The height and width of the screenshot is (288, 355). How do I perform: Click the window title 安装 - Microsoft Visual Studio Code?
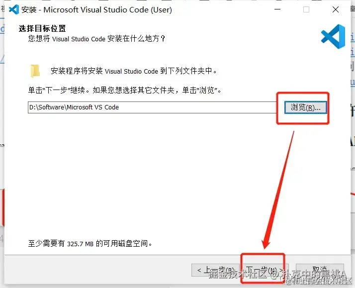[x=96, y=10]
